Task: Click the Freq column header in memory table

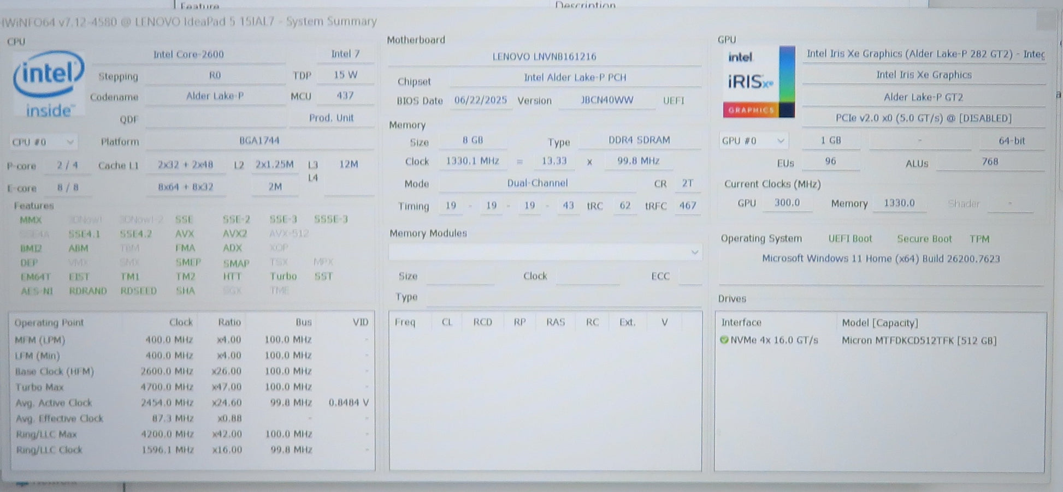Action: [x=405, y=322]
